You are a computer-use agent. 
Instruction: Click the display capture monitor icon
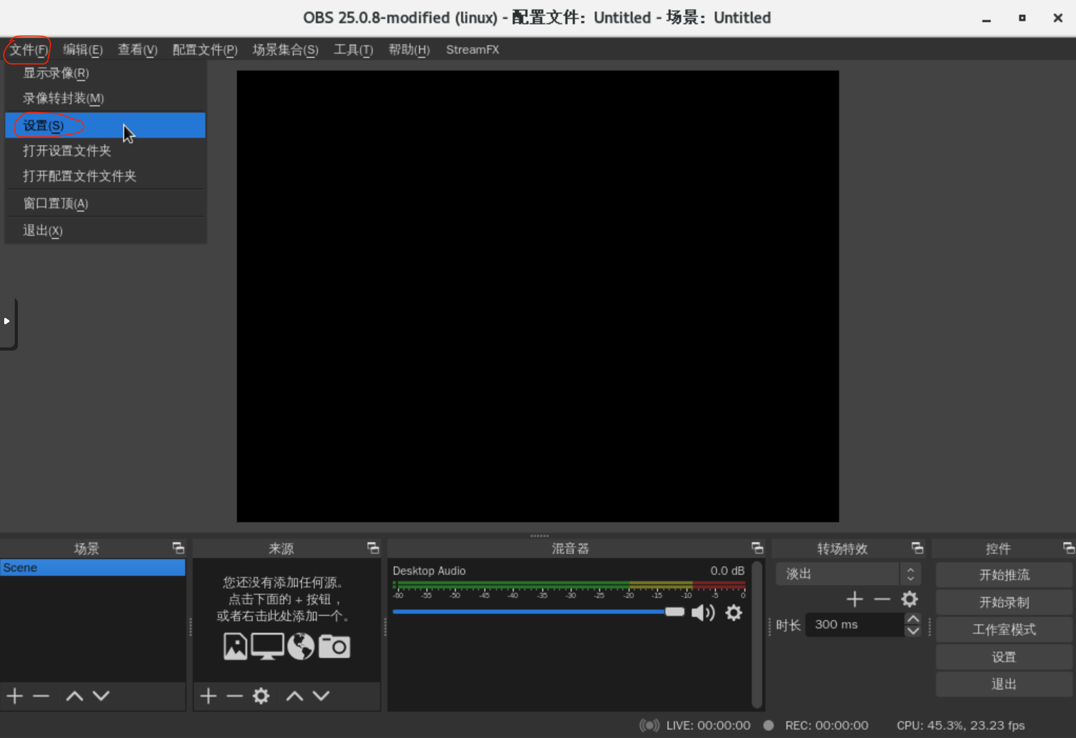point(267,646)
